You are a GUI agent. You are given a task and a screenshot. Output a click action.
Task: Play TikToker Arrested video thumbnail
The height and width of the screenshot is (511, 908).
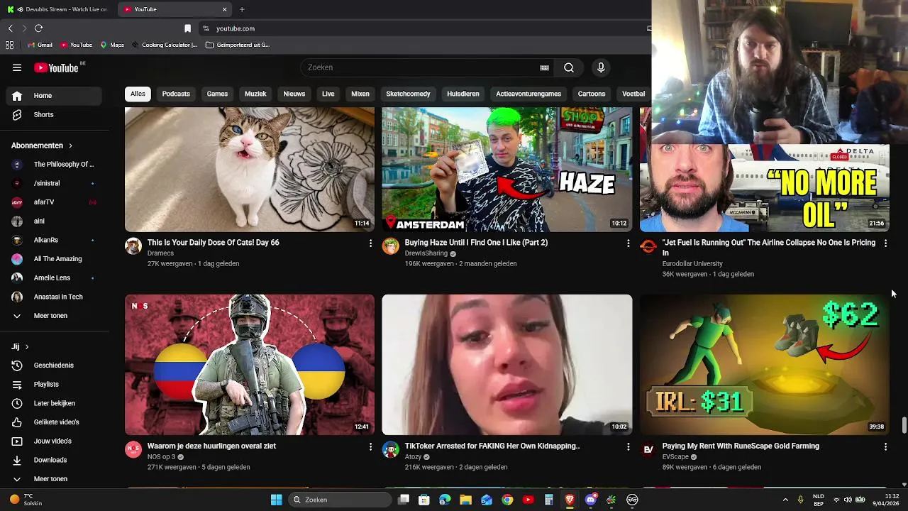pyautogui.click(x=507, y=365)
